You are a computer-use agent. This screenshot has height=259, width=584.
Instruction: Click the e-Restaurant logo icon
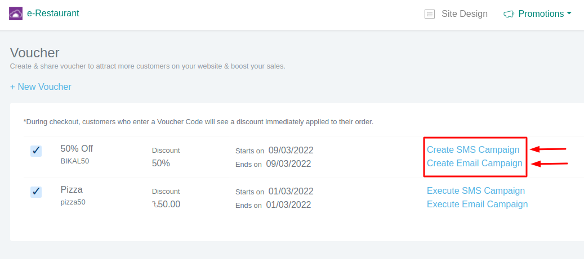coord(16,13)
